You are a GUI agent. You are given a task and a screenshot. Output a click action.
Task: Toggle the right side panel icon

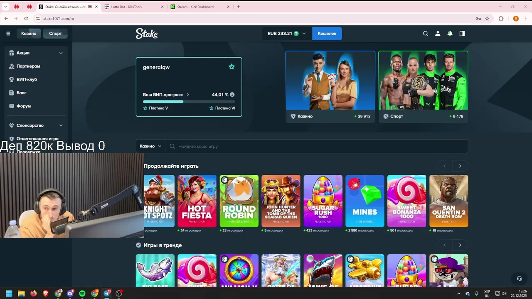tap(462, 34)
